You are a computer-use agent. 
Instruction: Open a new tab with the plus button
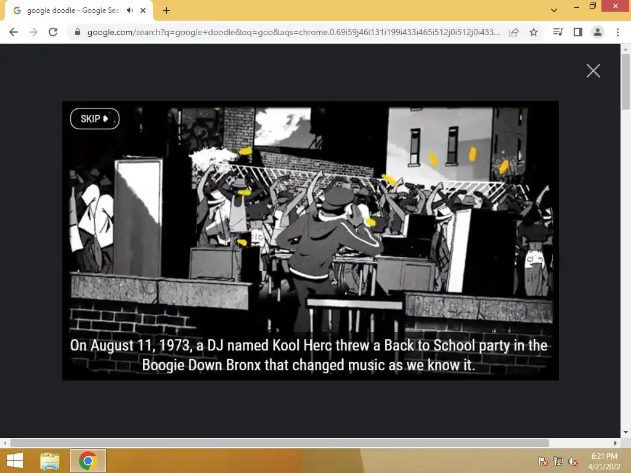point(166,10)
